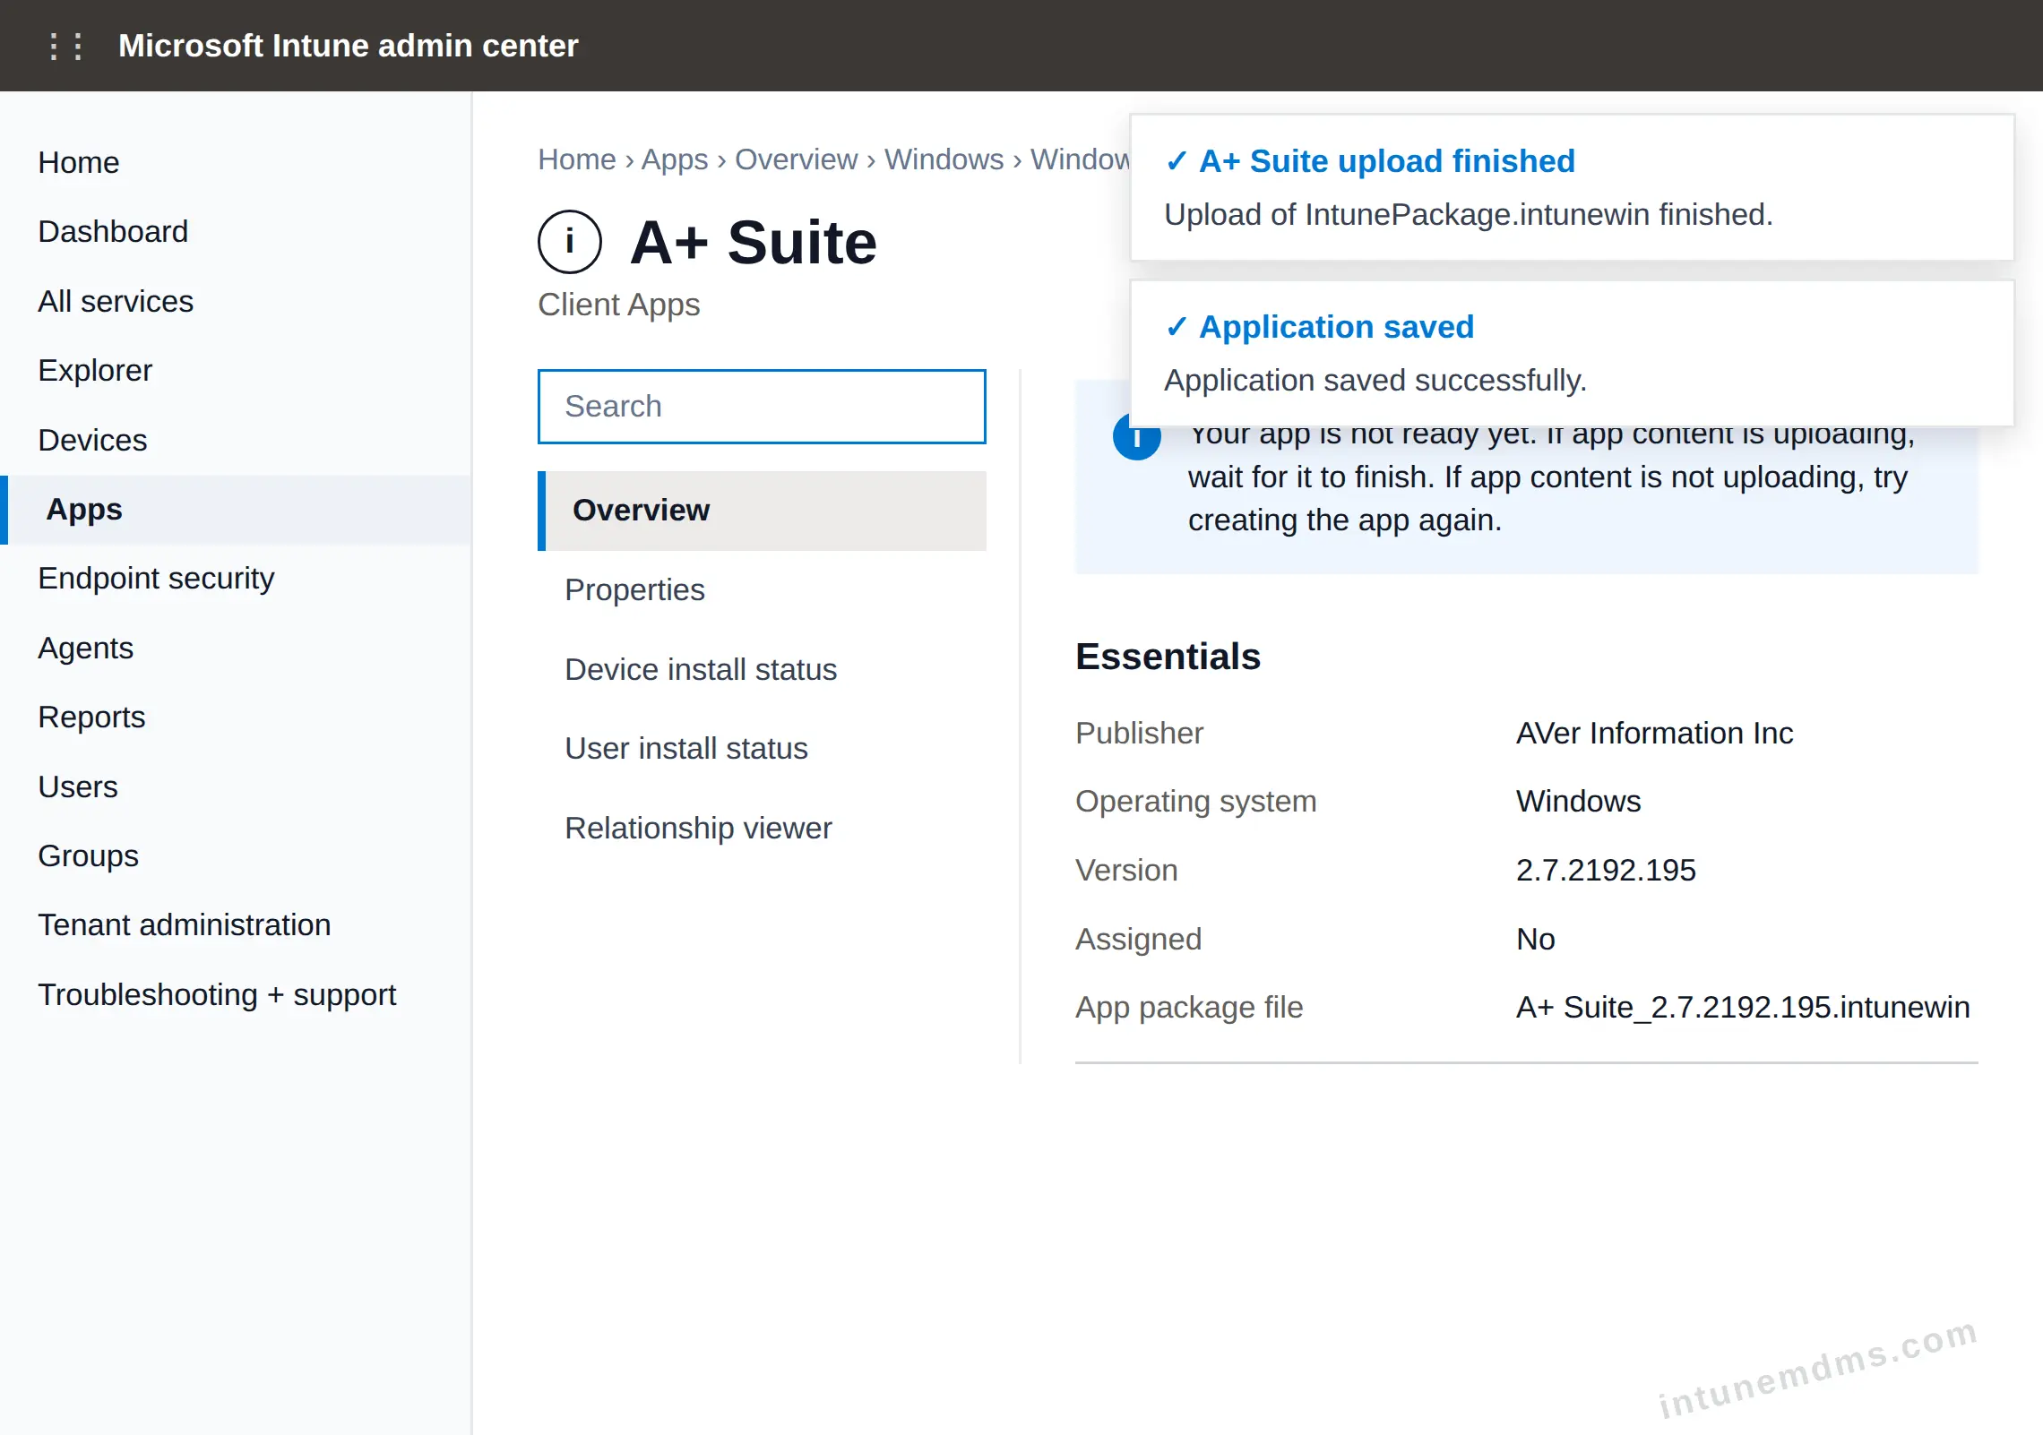The height and width of the screenshot is (1435, 2043).
Task: Click the Publisher label
Action: pos(1139,733)
